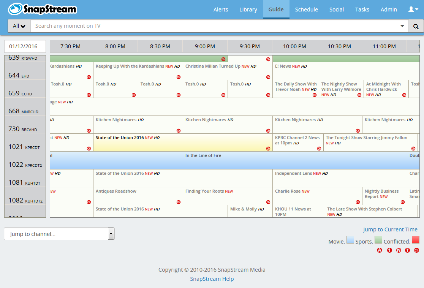The height and width of the screenshot is (288, 424).
Task: Click the red '1' legend icon
Action: point(389,250)
